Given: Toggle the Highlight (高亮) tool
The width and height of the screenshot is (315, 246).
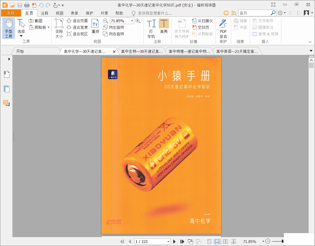Looking at the screenshot, I should click(164, 26).
